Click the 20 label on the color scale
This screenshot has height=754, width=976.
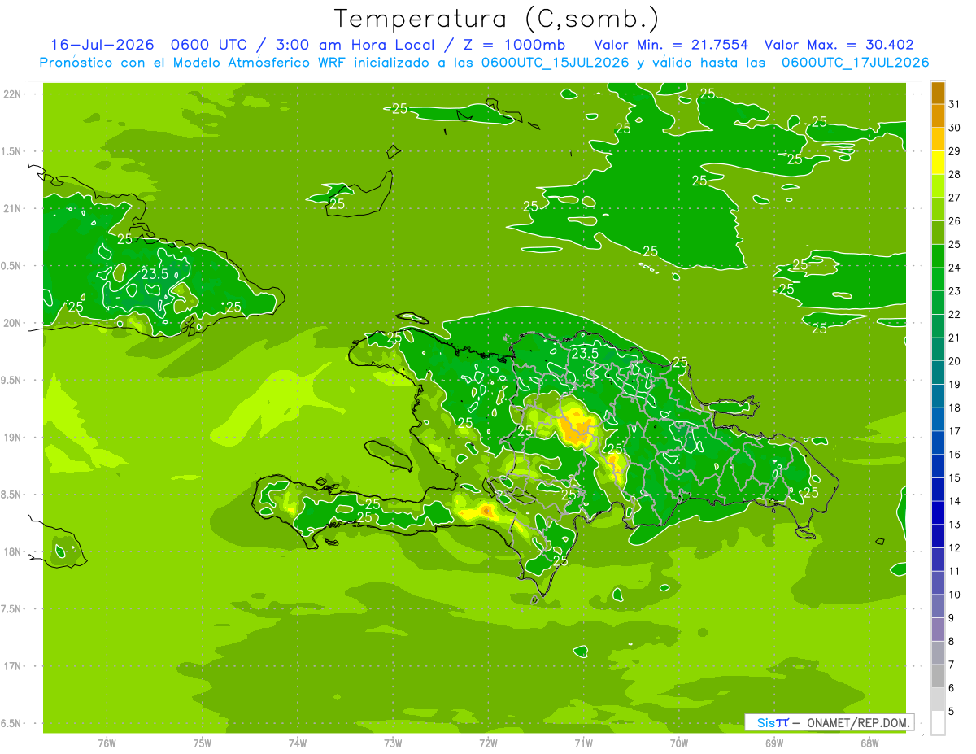(954, 361)
